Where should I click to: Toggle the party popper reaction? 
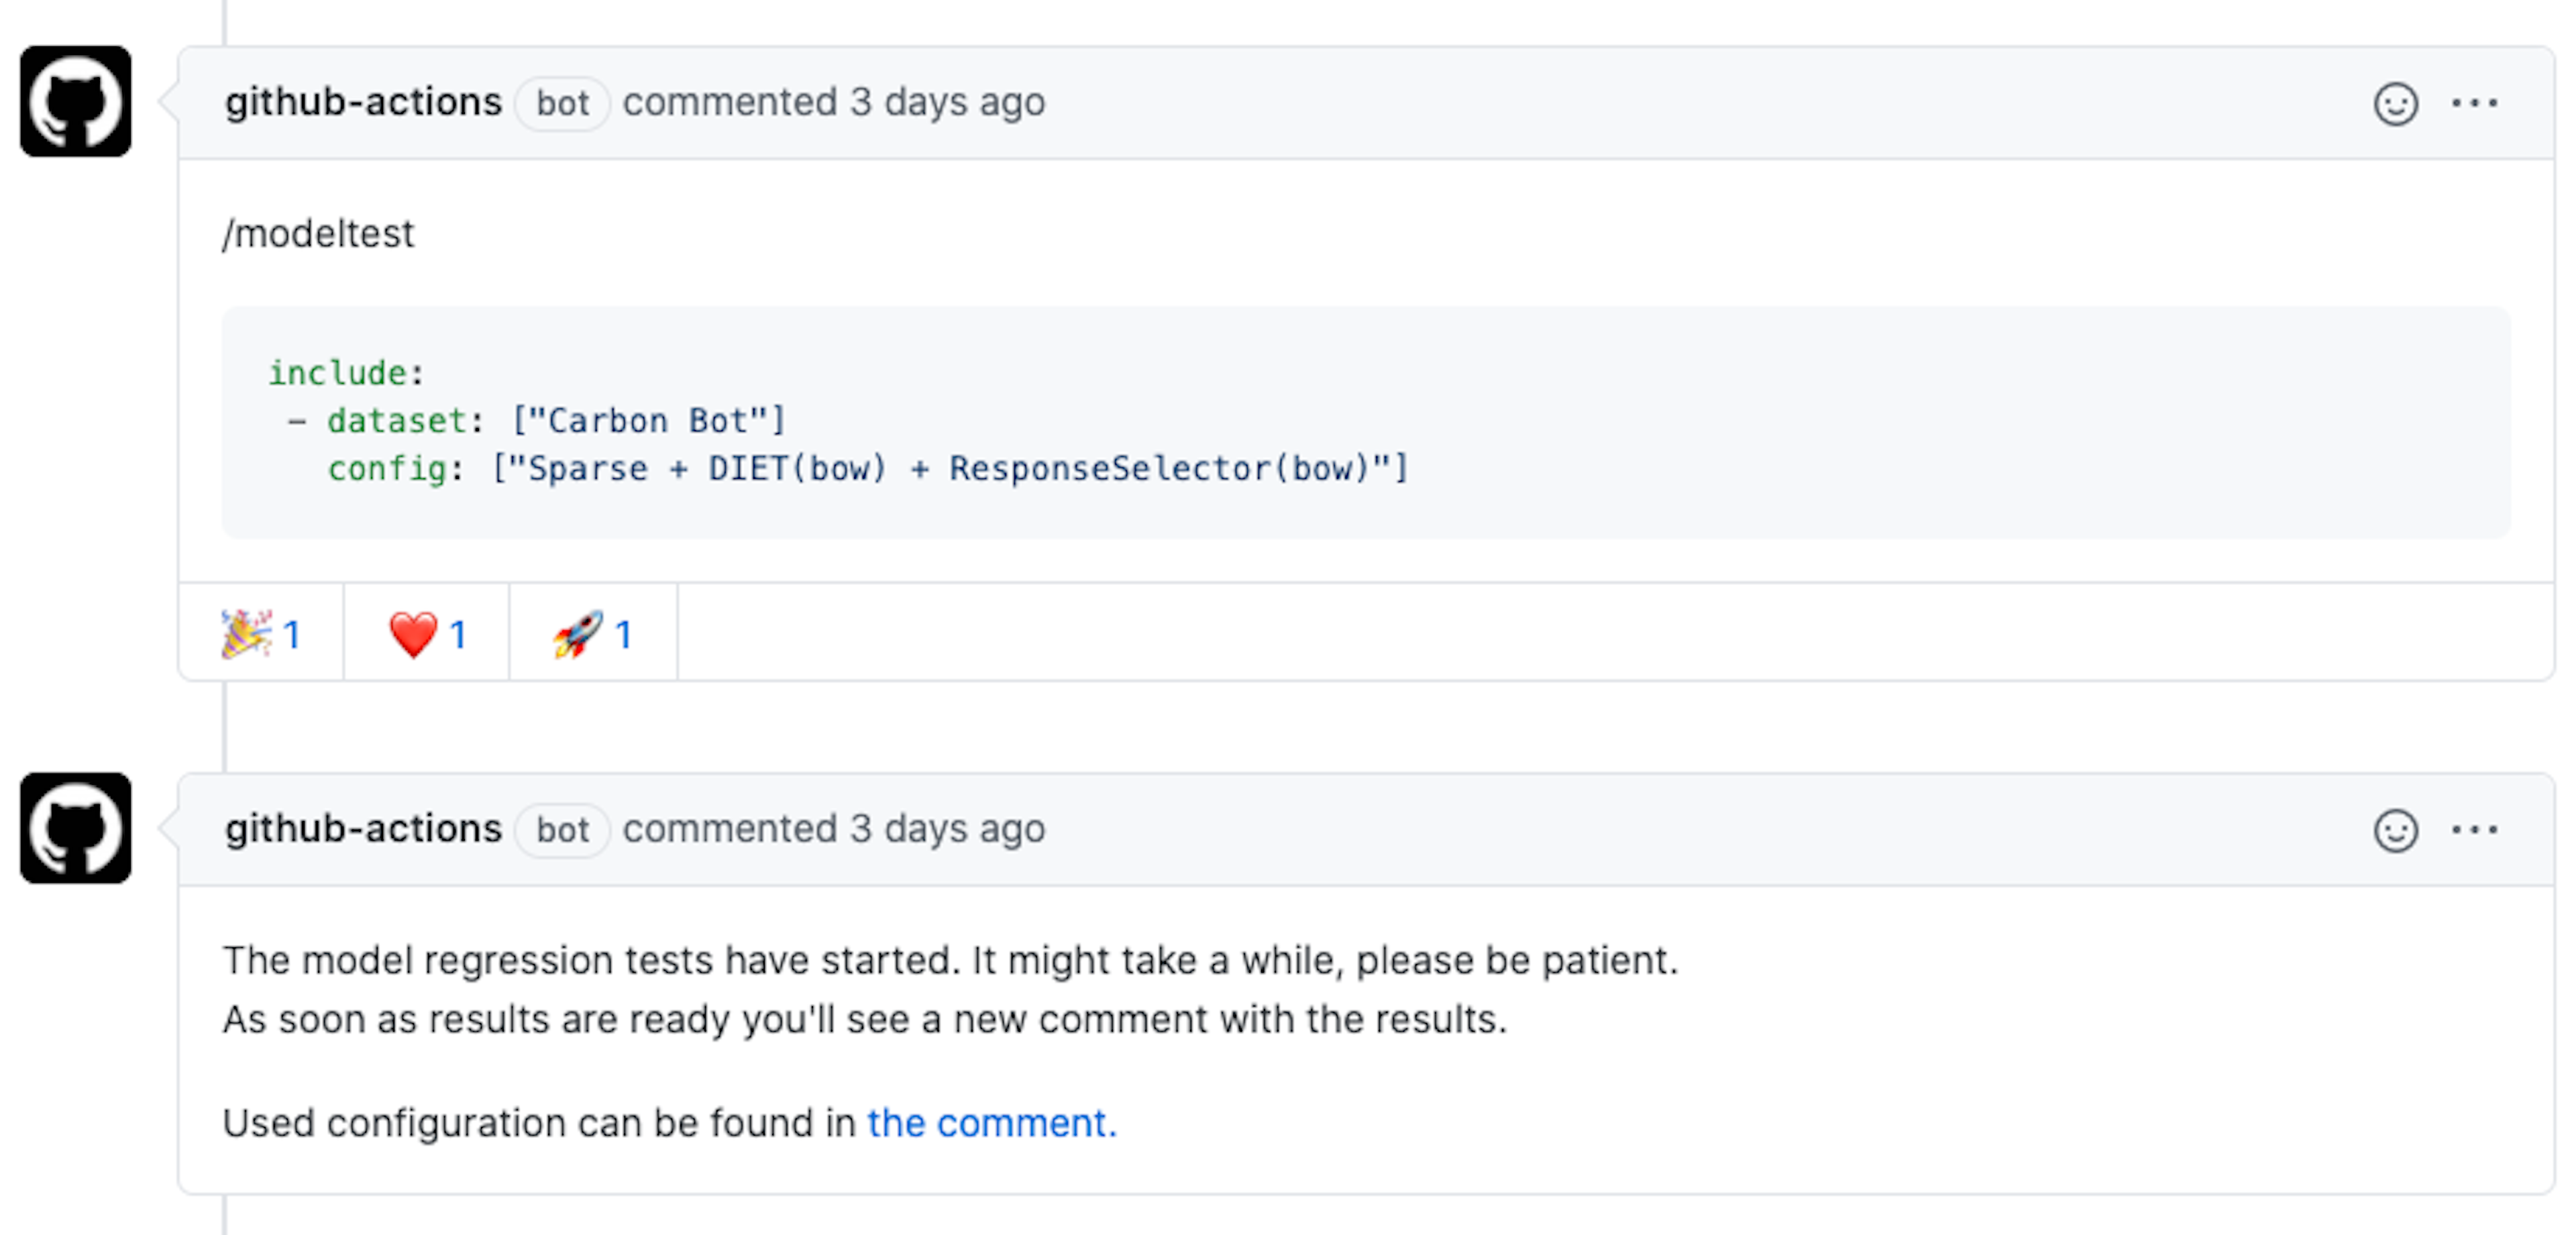coord(261,634)
